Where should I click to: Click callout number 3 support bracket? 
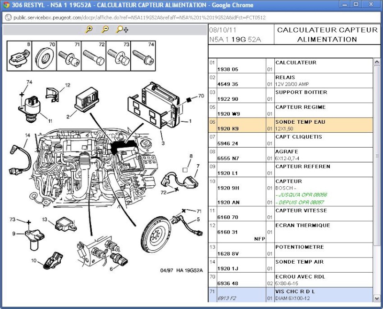pos(163,143)
